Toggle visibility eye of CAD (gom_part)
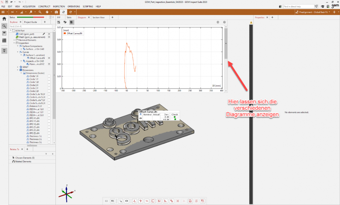340x205 pixels. pos(49,34)
